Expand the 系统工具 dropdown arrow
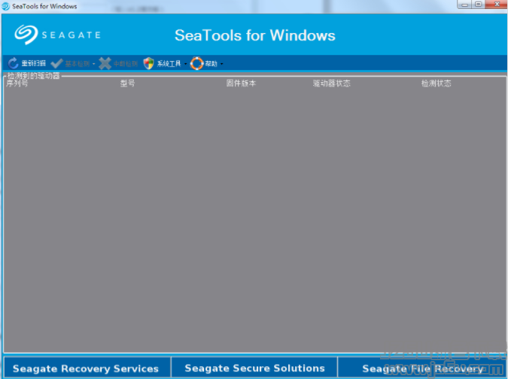 click(x=185, y=64)
